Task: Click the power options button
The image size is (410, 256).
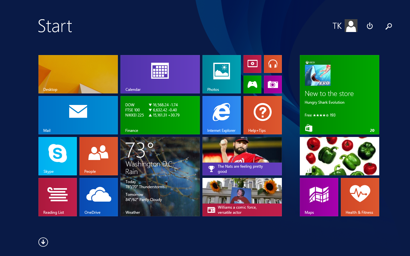Action: coord(370,26)
